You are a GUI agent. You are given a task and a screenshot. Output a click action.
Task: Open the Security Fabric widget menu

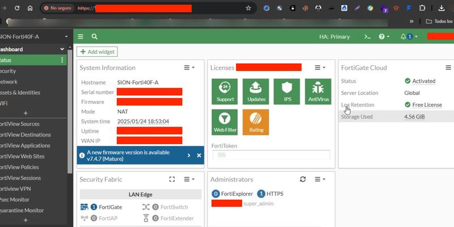click(x=190, y=179)
